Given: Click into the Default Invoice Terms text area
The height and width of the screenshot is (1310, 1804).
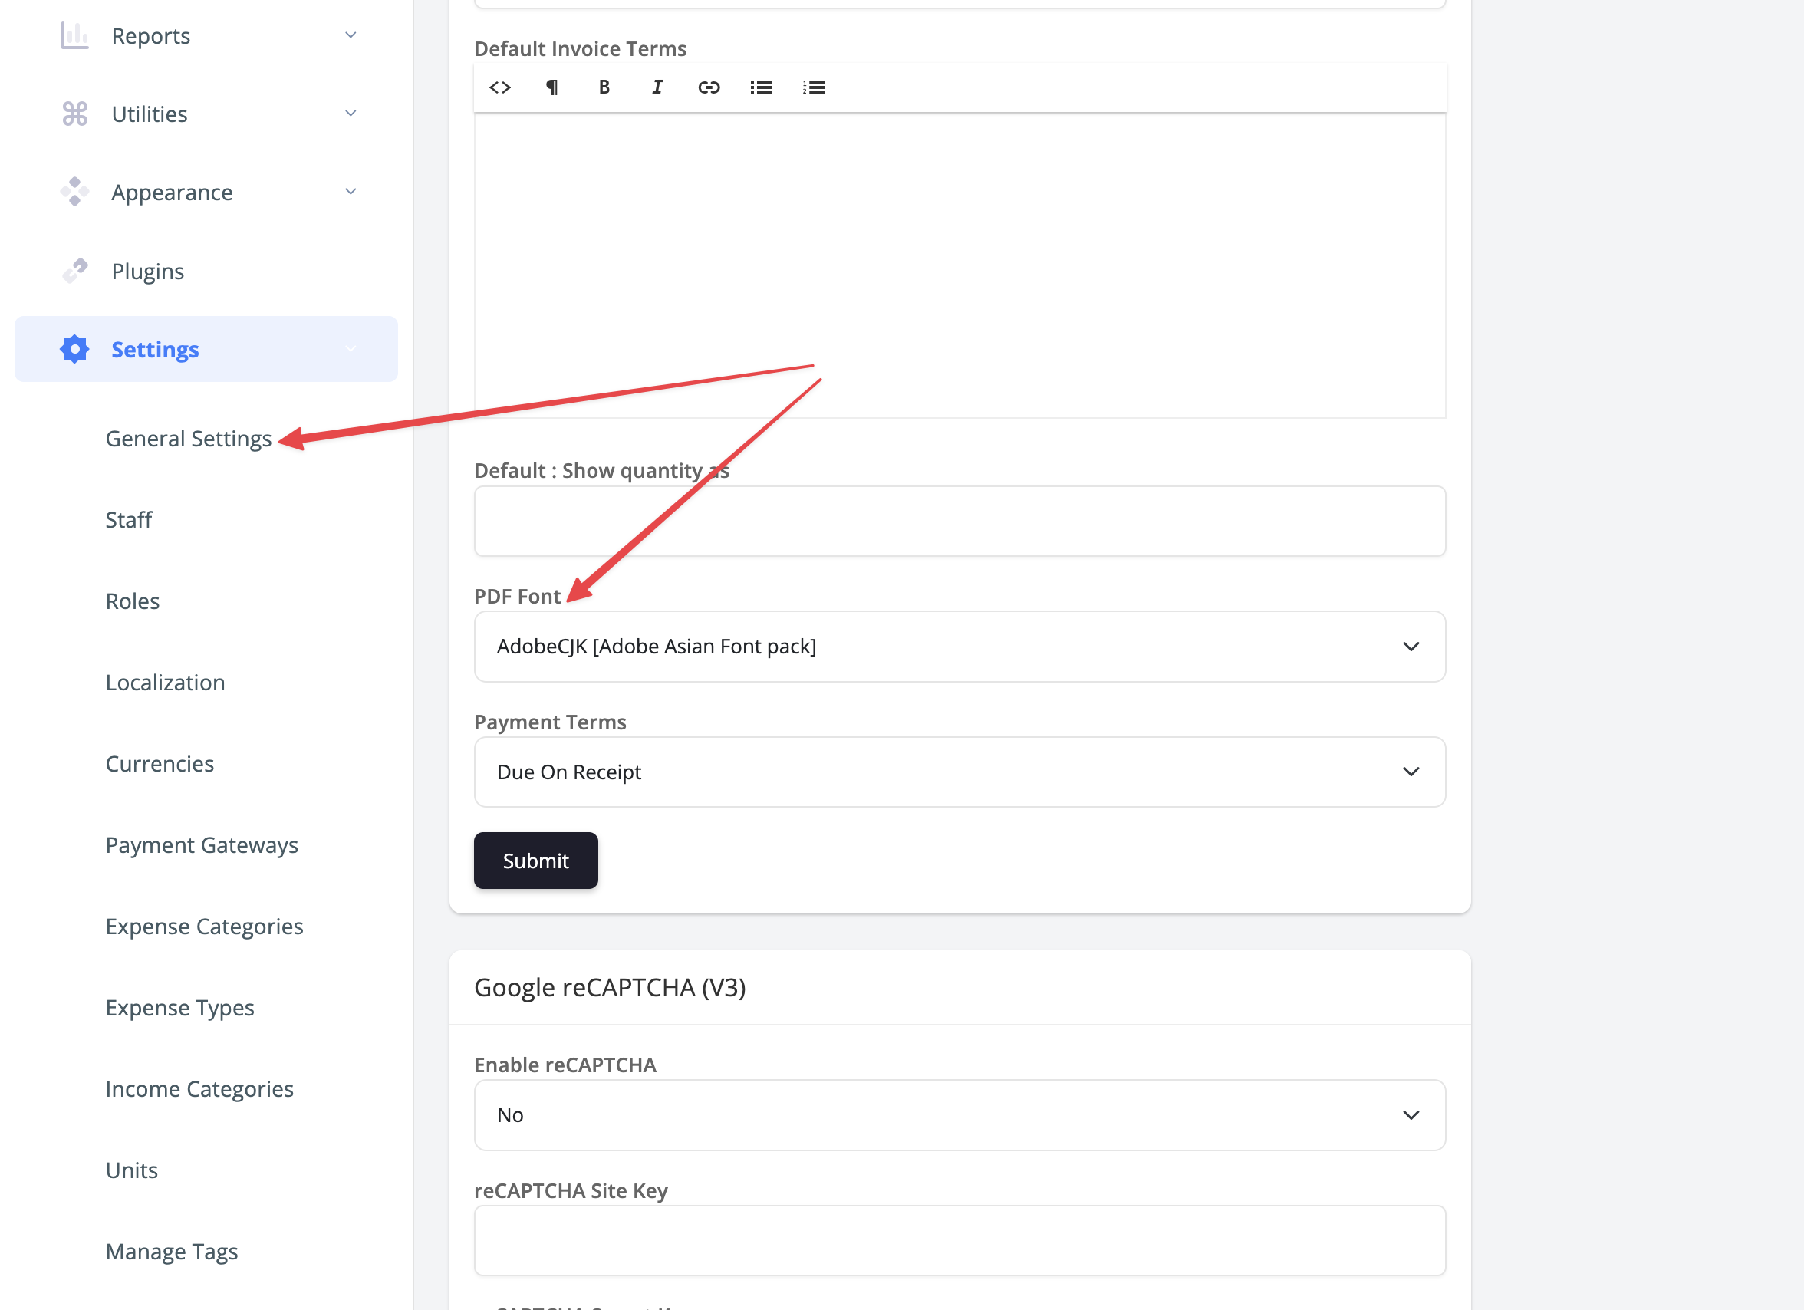Looking at the screenshot, I should (960, 265).
